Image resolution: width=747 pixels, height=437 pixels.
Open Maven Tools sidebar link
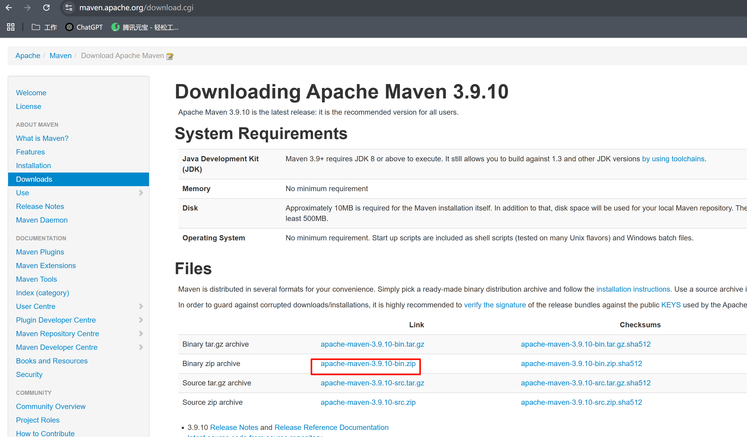(x=36, y=279)
